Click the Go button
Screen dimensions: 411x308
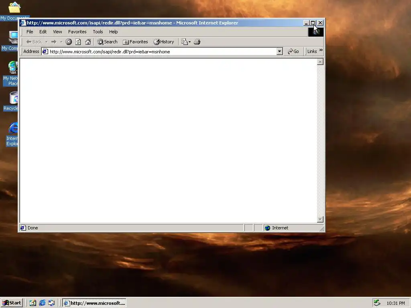tap(293, 51)
